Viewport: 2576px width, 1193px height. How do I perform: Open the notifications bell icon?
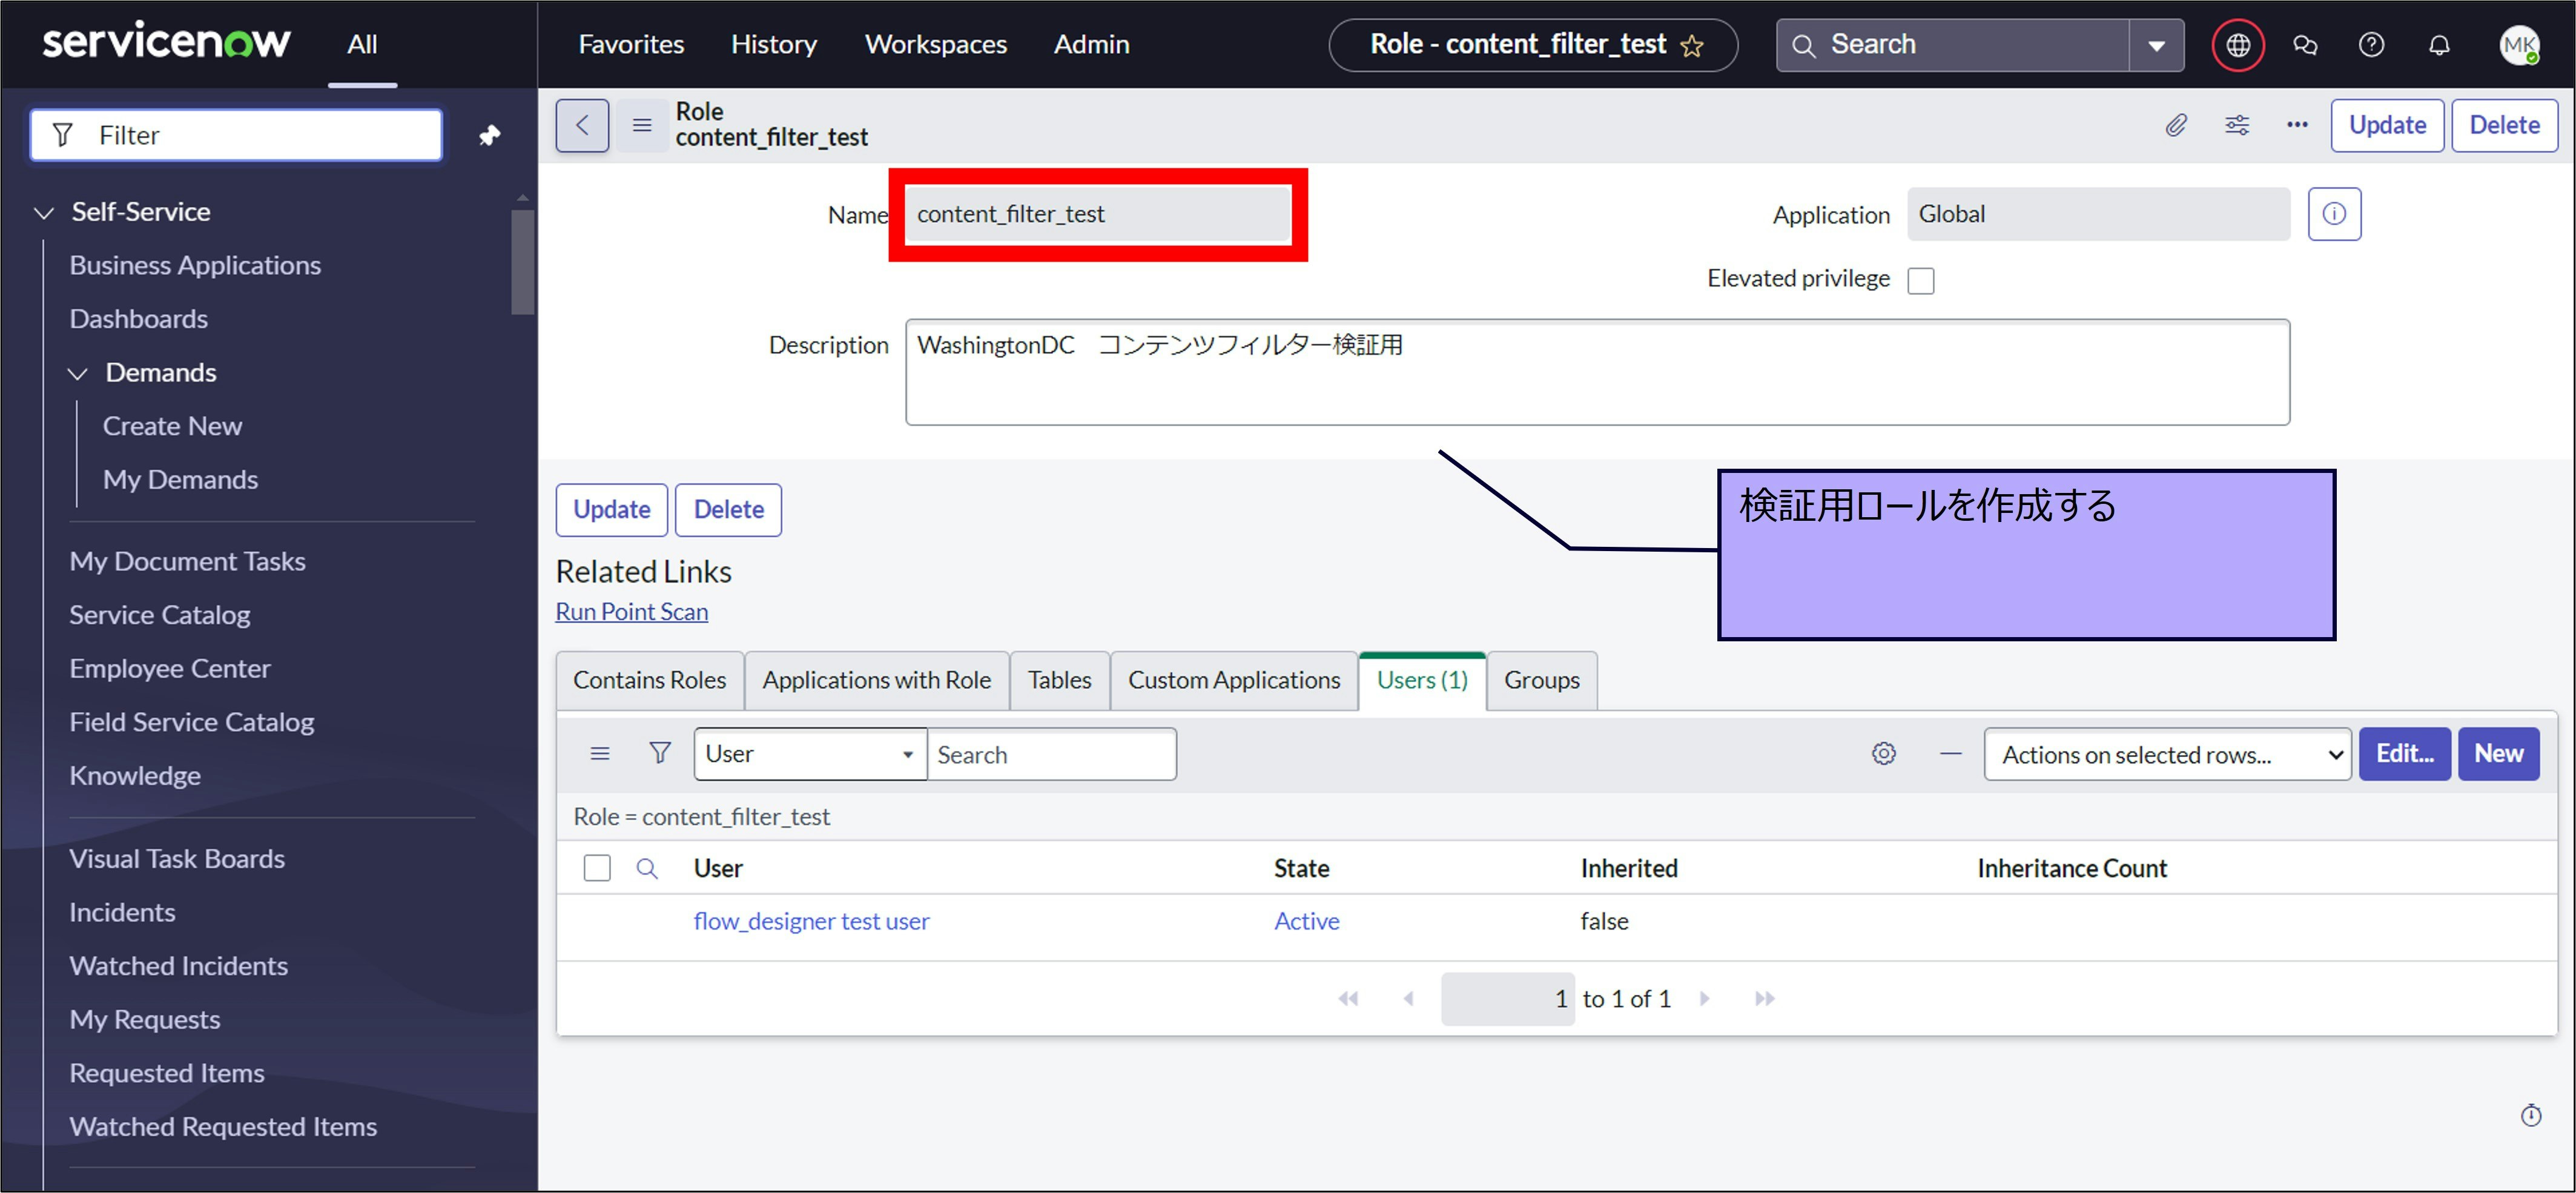[2439, 45]
